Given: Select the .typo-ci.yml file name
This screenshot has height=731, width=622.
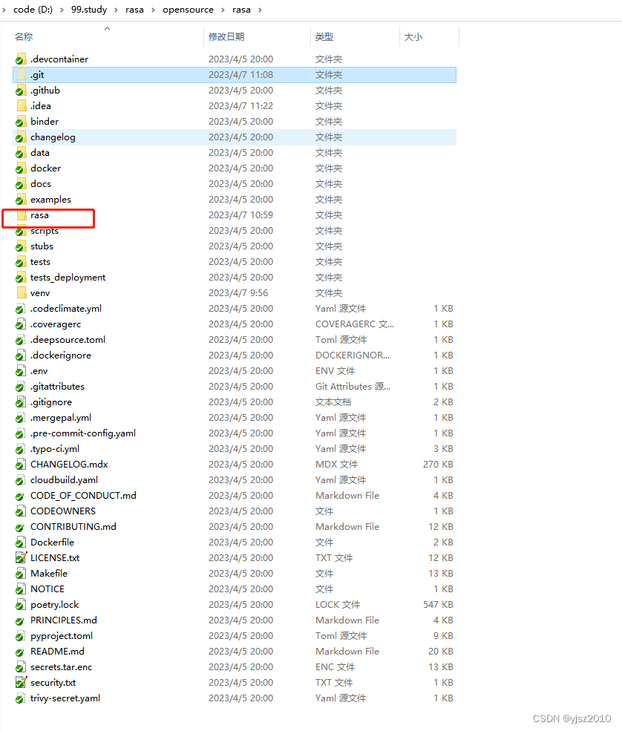Looking at the screenshot, I should pos(54,449).
